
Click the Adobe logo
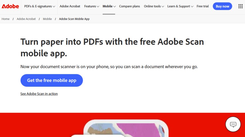pyautogui.click(x=10, y=6)
